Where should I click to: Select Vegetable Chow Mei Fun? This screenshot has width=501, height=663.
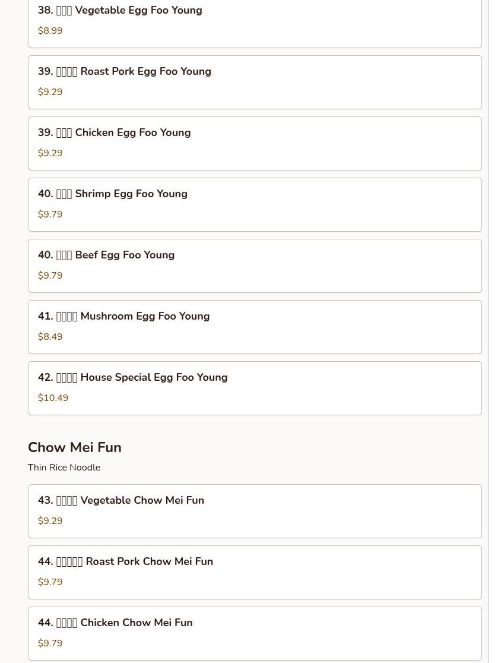[x=141, y=501]
